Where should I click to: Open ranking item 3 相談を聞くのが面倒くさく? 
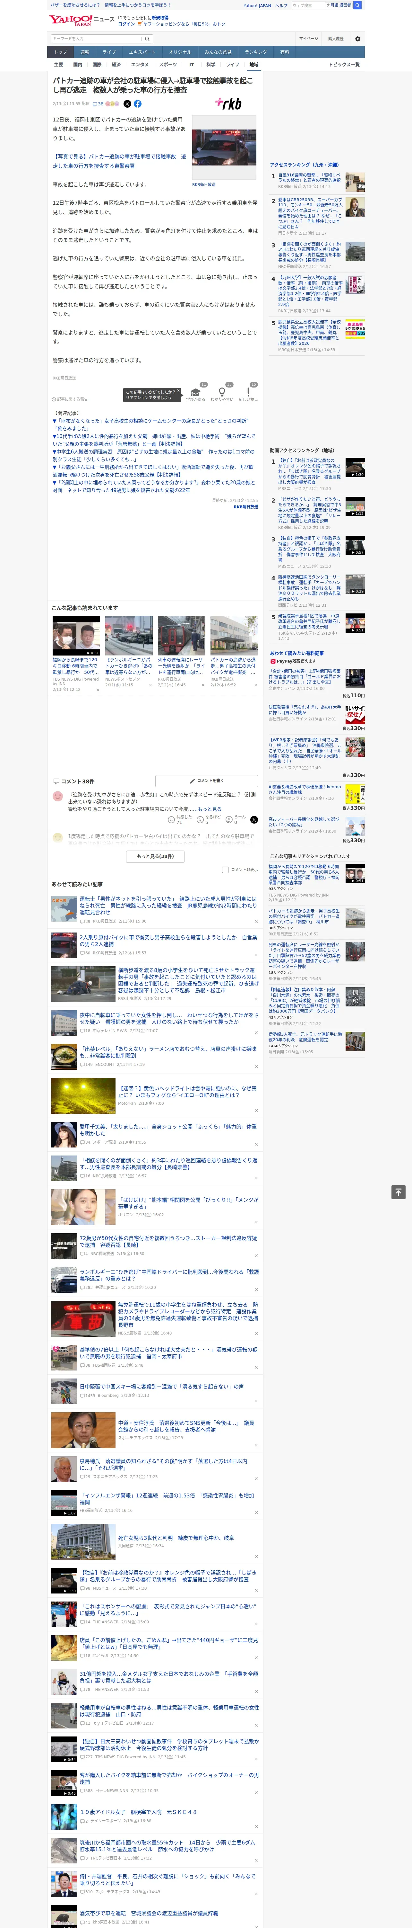pyautogui.click(x=309, y=252)
